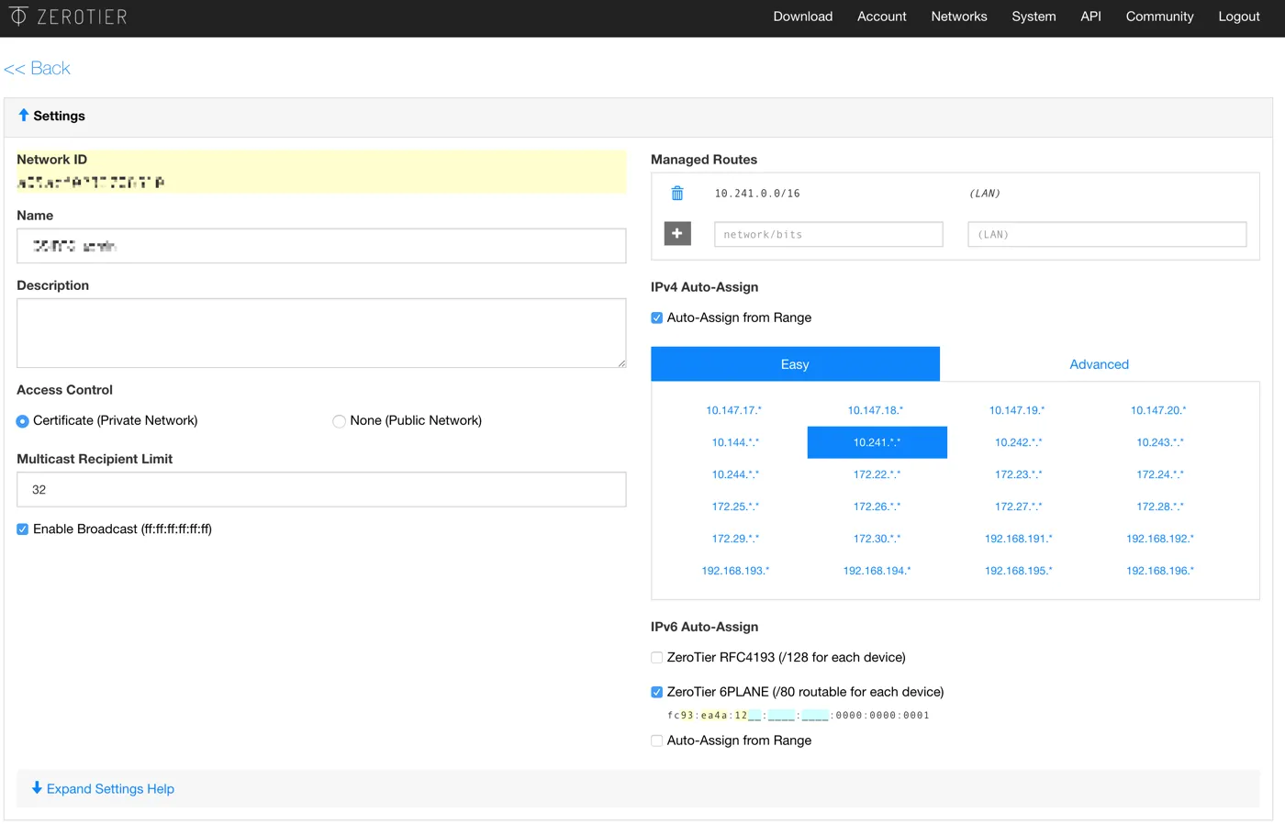Viewport: 1285px width, 824px height.
Task: Choose the 172.29.*.* range
Action: tap(735, 539)
